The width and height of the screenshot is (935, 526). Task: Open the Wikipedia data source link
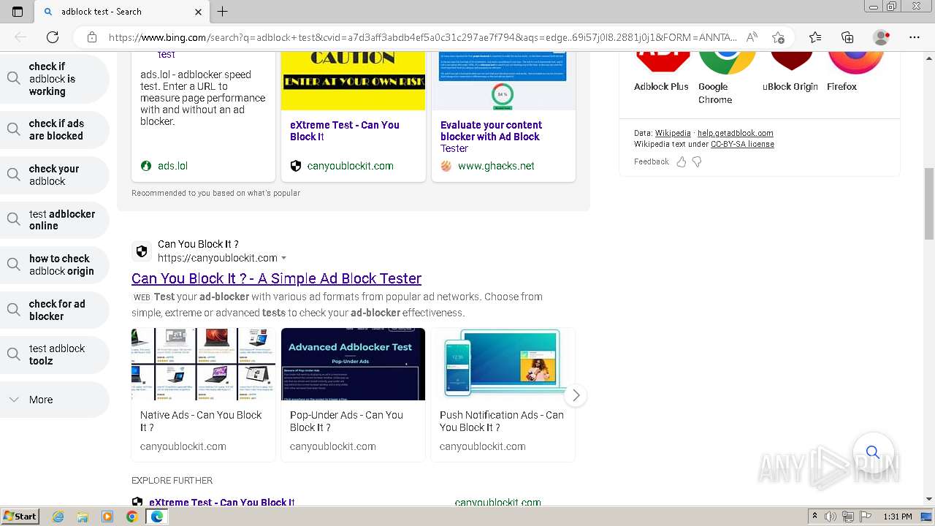coord(673,133)
